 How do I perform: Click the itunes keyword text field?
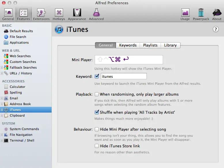pyautogui.click(x=124, y=76)
